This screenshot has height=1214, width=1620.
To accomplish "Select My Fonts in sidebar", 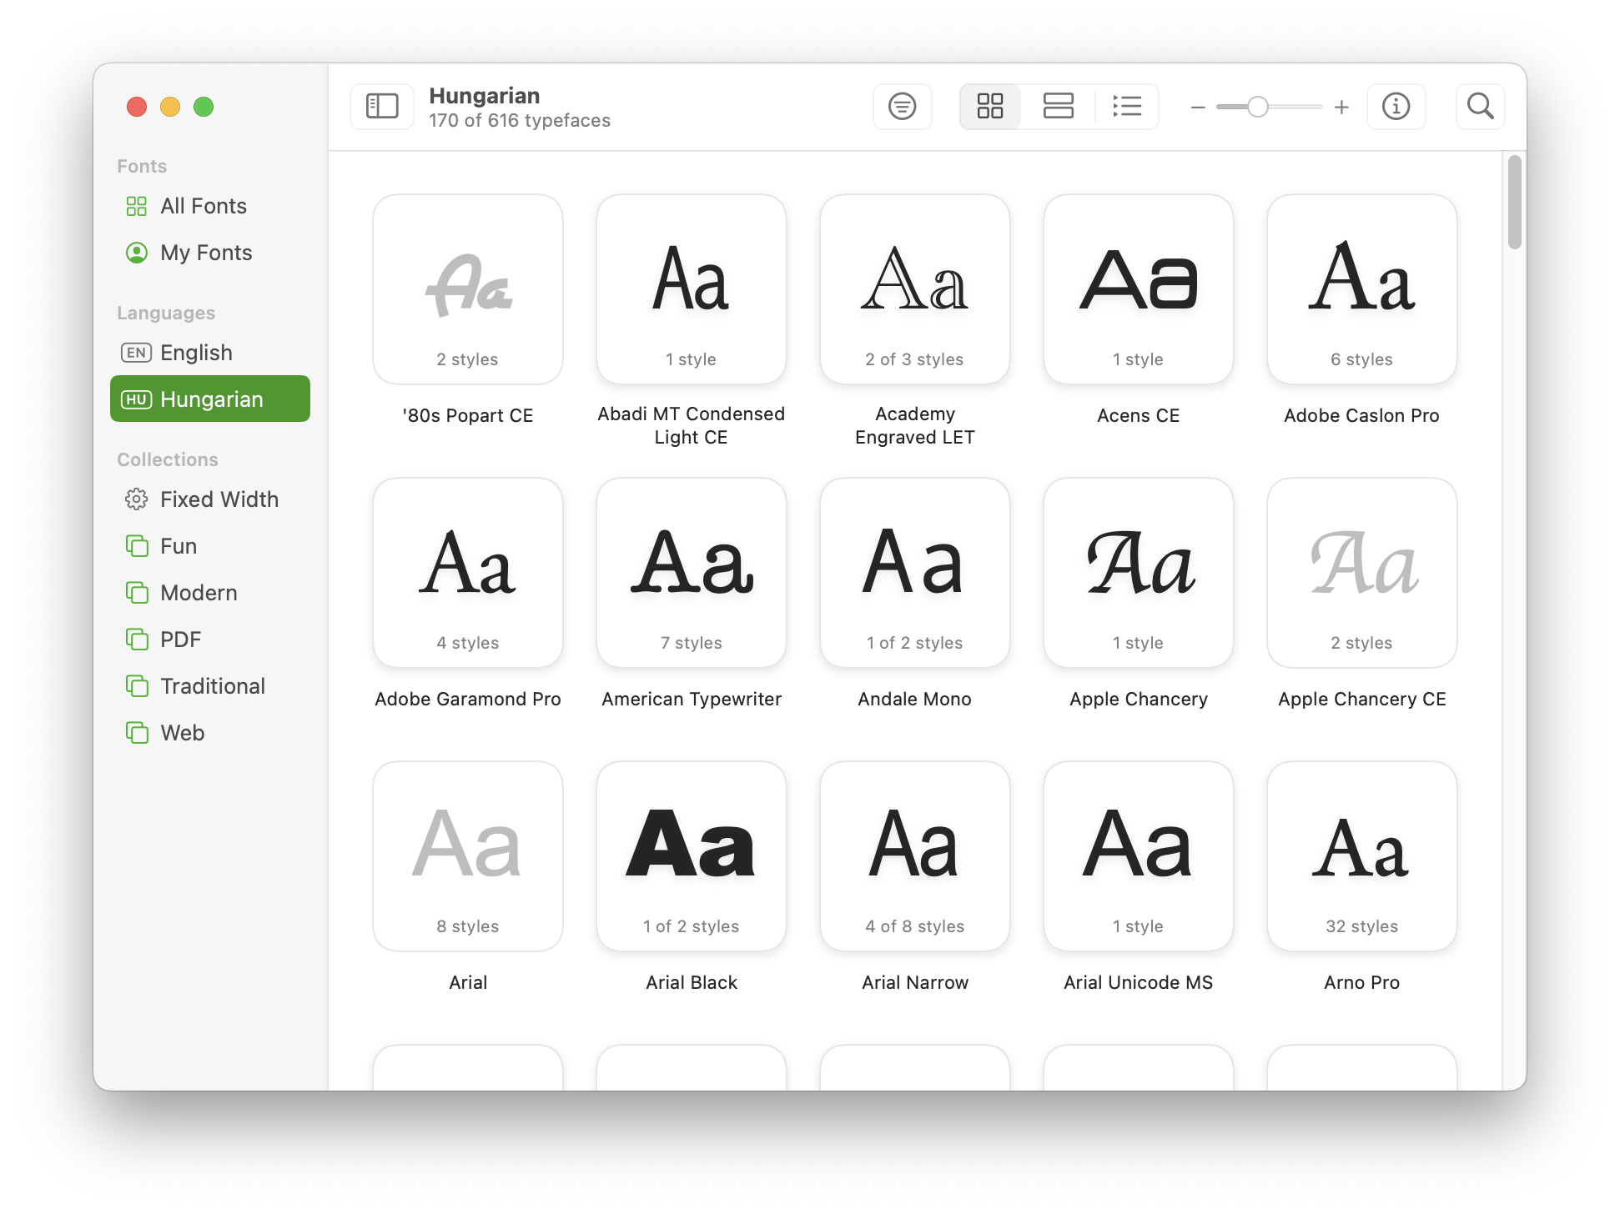I will pyautogui.click(x=210, y=253).
